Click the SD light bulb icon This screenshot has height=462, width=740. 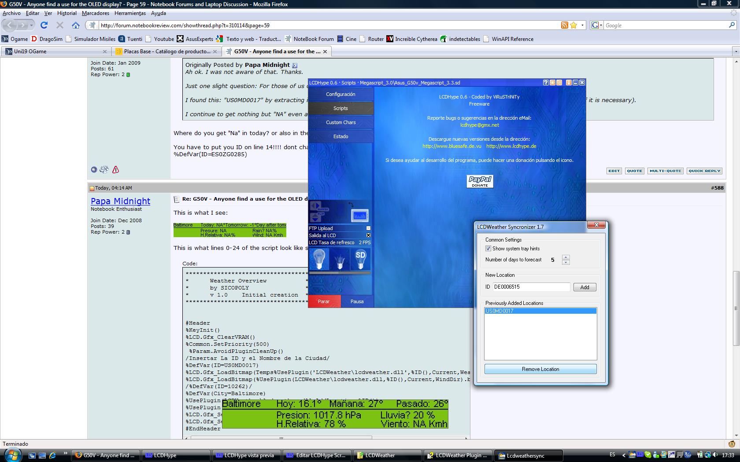[x=360, y=259]
